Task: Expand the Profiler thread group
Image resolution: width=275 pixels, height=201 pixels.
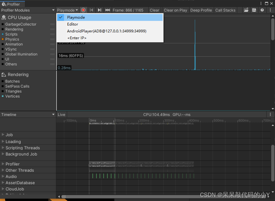Action: point(3,164)
